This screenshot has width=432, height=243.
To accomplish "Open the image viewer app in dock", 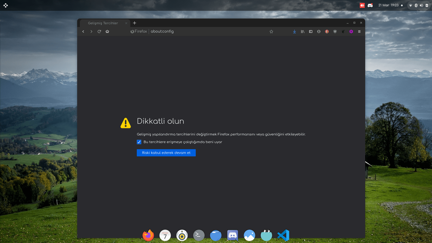I will [249, 235].
